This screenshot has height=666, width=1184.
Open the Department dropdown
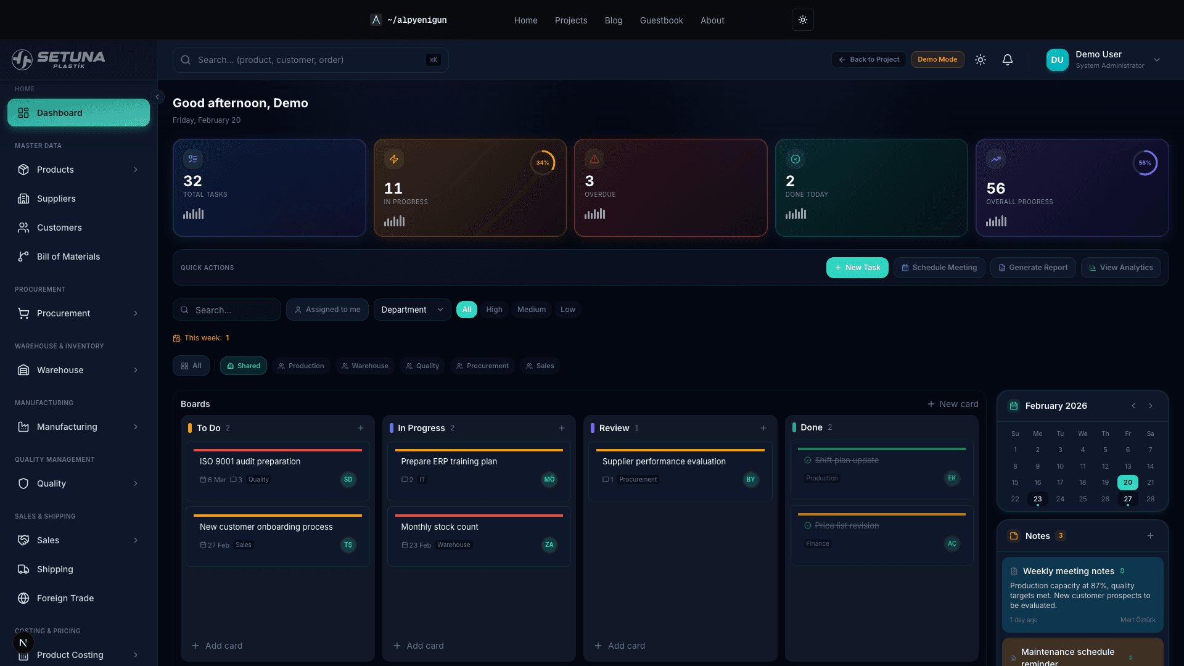point(411,310)
